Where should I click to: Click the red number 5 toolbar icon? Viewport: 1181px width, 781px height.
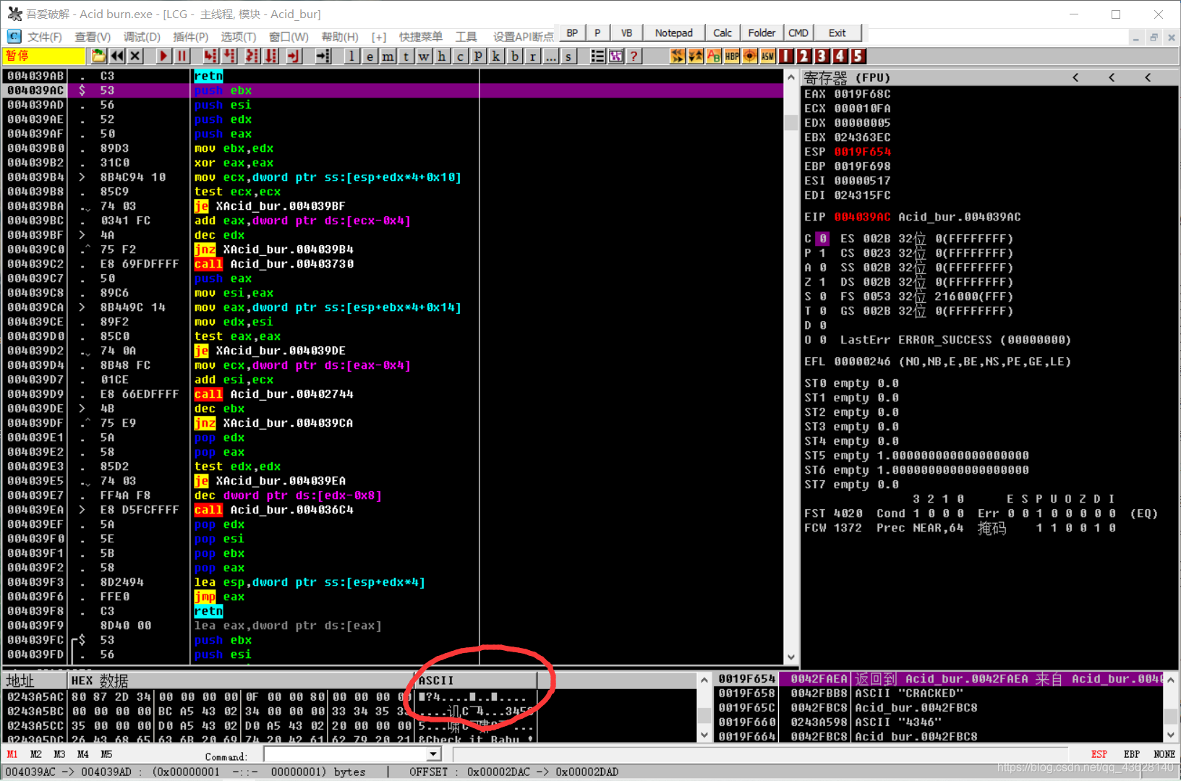point(858,56)
